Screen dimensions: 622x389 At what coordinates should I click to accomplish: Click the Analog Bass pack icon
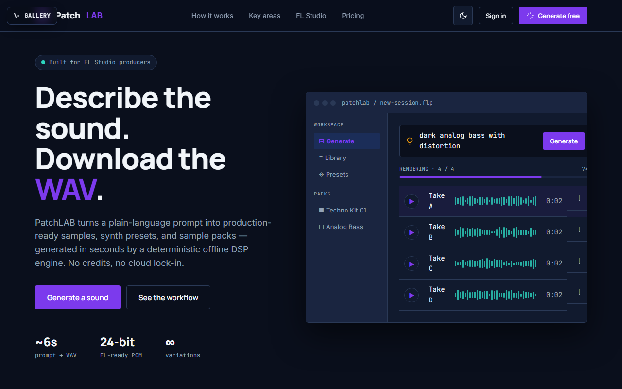point(321,227)
